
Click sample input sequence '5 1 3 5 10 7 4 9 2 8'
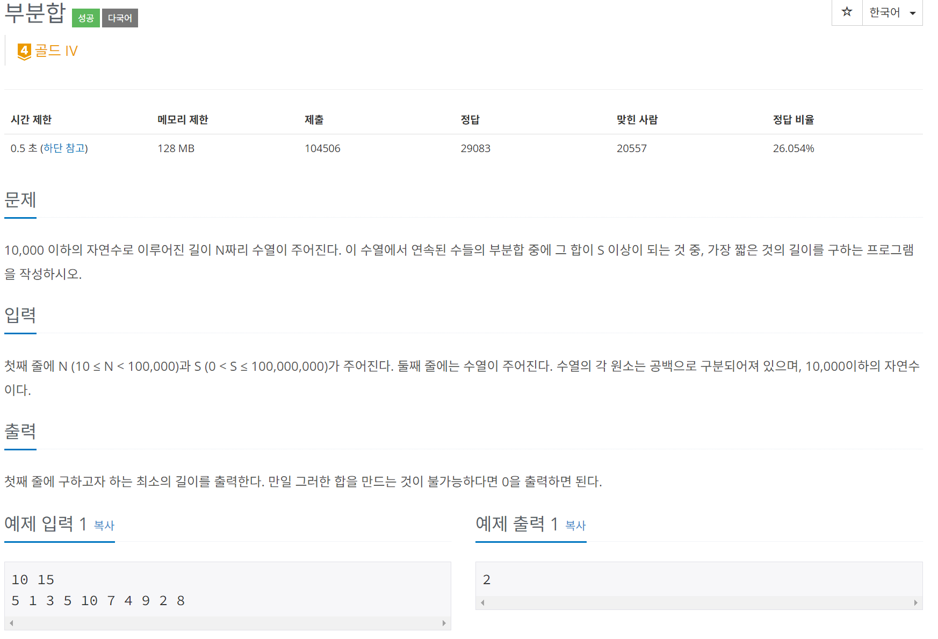(x=98, y=601)
